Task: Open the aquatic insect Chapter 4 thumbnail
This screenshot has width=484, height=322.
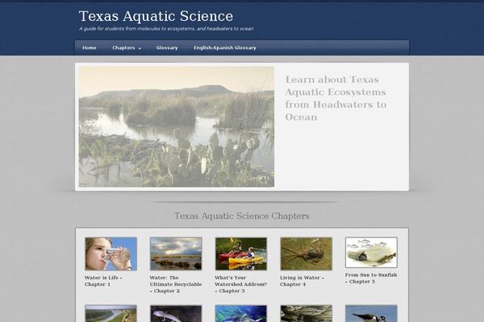Action: tap(307, 254)
